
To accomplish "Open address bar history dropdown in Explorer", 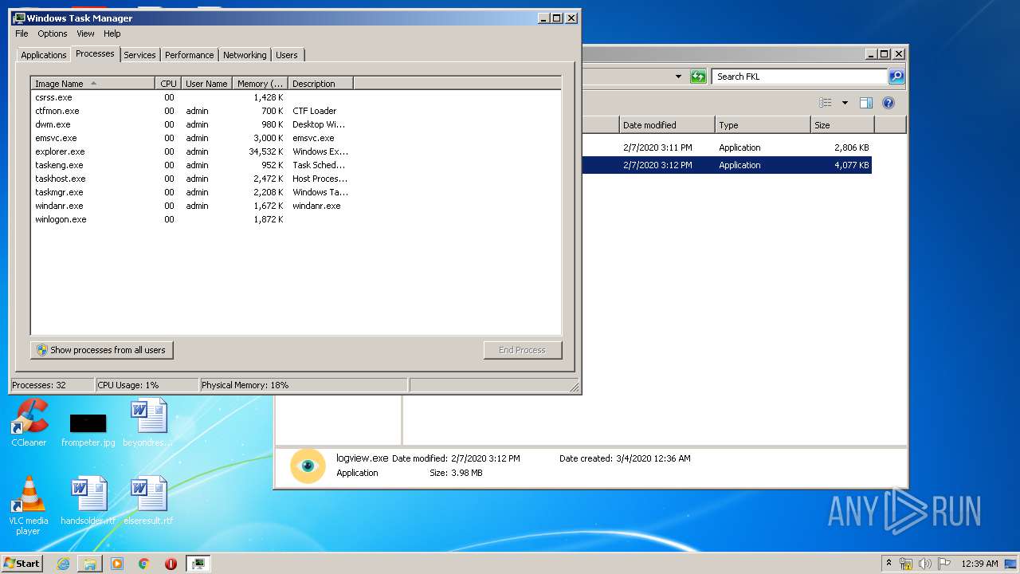I will [x=678, y=77].
